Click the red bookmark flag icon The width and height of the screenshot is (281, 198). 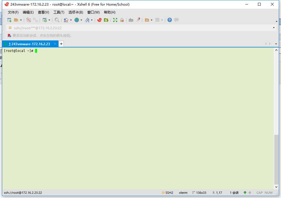(x=9, y=36)
